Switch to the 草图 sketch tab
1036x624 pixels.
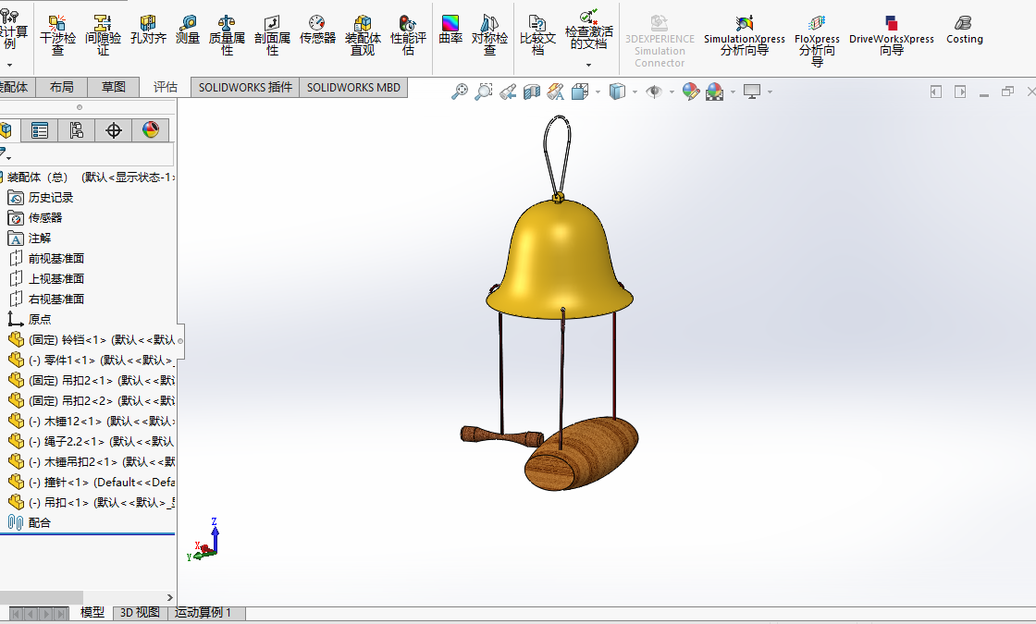point(114,87)
